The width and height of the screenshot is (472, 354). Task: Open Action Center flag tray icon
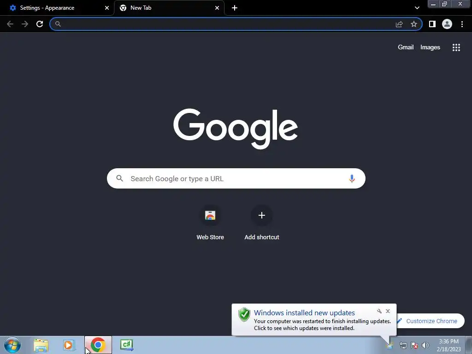coord(414,345)
